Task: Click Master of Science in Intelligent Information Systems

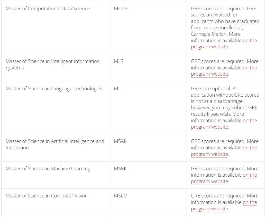Action: click(52, 61)
